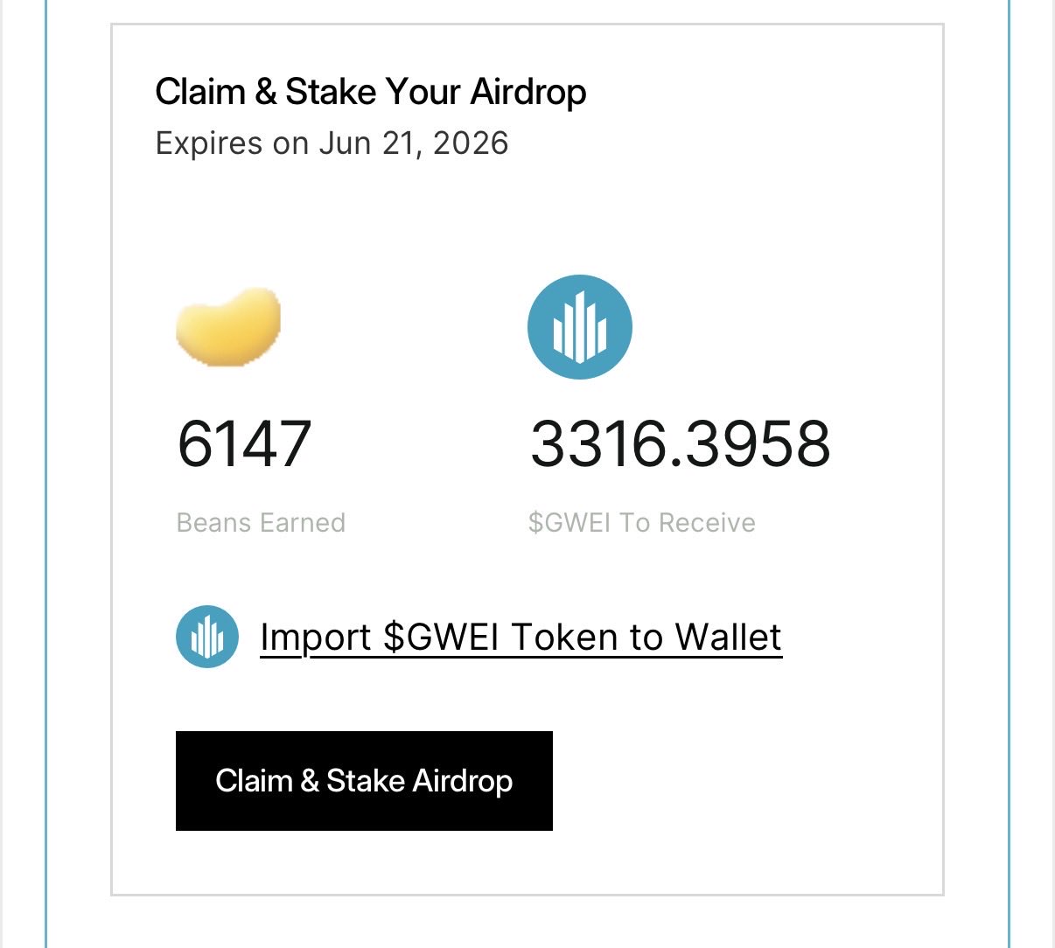Select the Beans Earned label
This screenshot has width=1055, height=948.
point(261,522)
